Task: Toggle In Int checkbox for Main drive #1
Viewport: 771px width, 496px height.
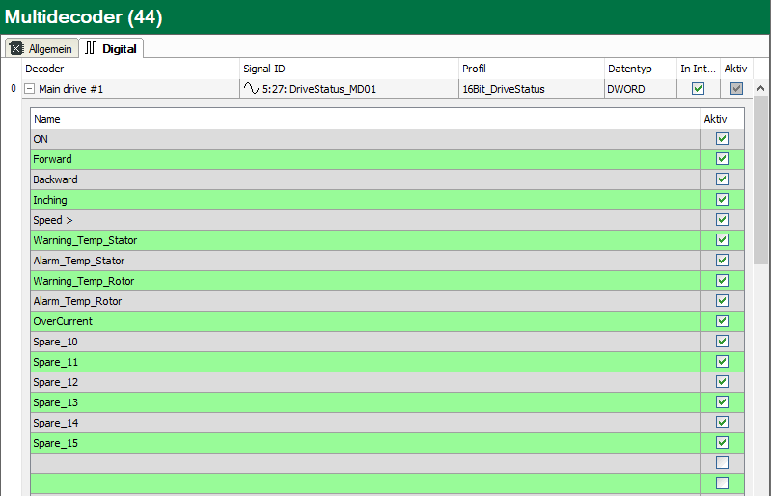Action: pos(698,89)
